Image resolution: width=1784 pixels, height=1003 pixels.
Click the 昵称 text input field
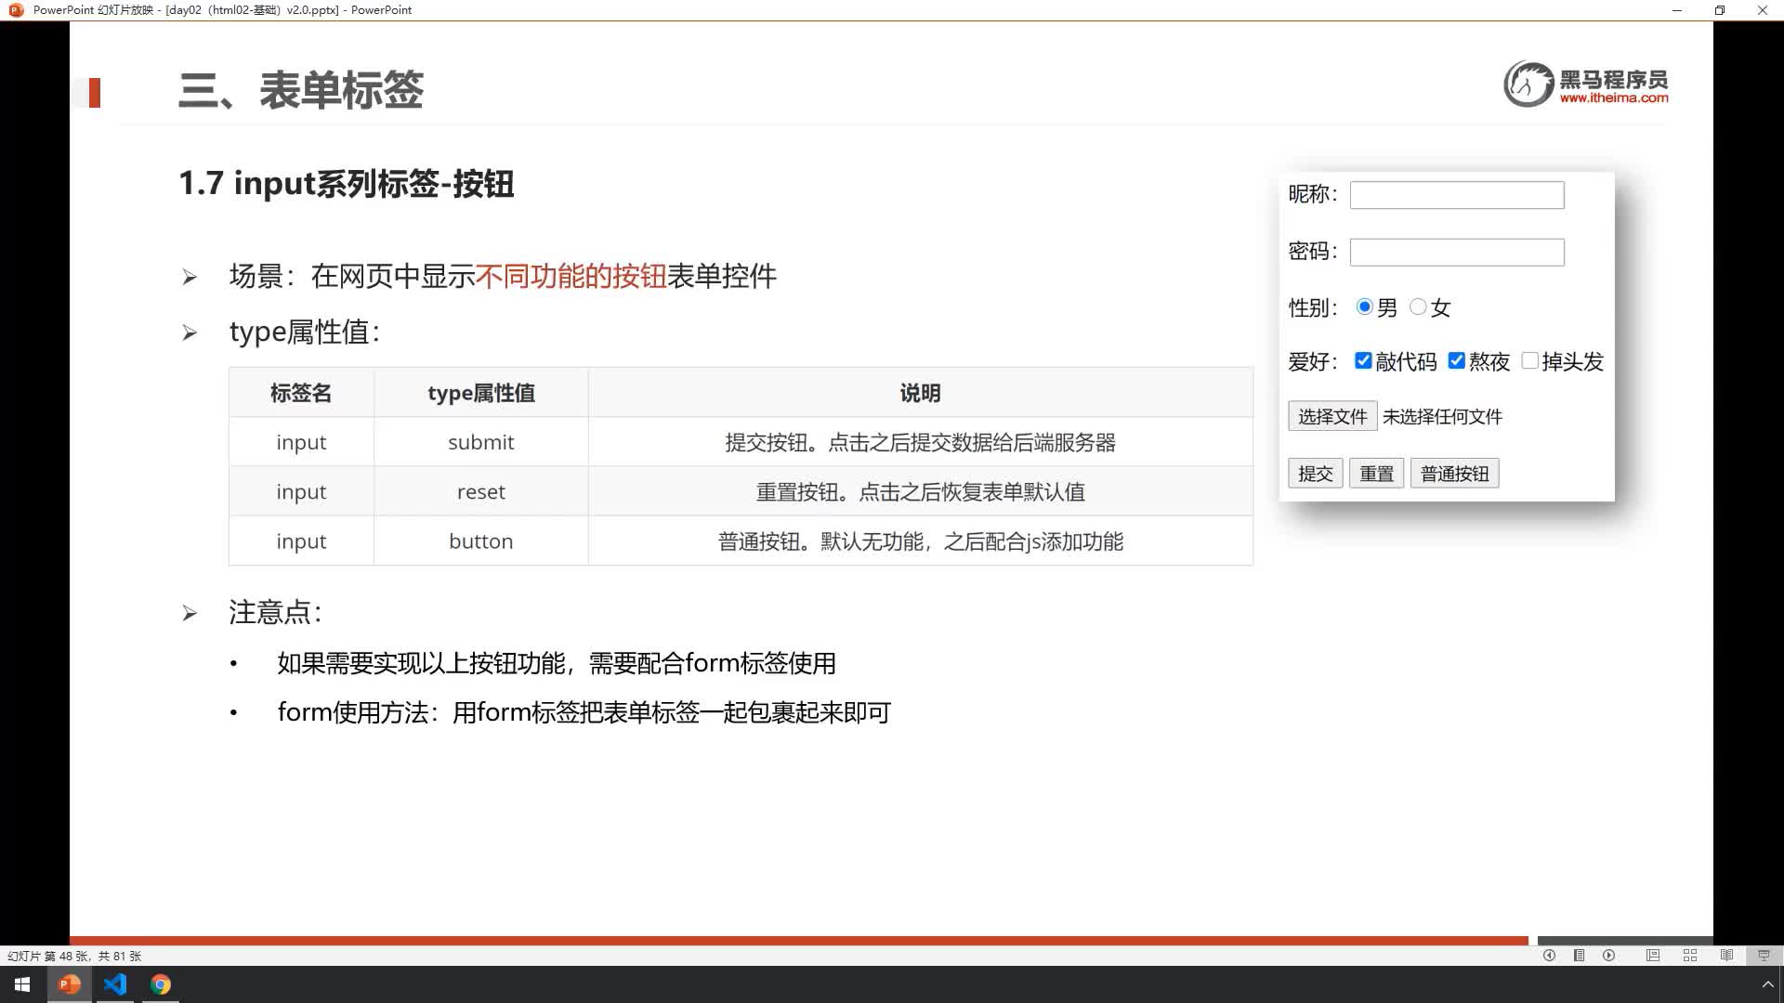tap(1457, 195)
